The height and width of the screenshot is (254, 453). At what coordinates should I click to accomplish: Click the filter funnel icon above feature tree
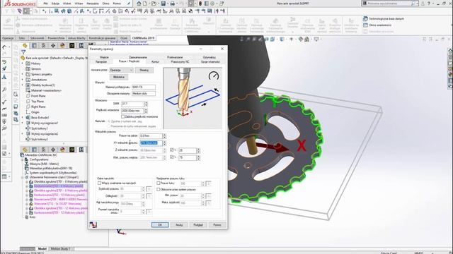point(23,52)
